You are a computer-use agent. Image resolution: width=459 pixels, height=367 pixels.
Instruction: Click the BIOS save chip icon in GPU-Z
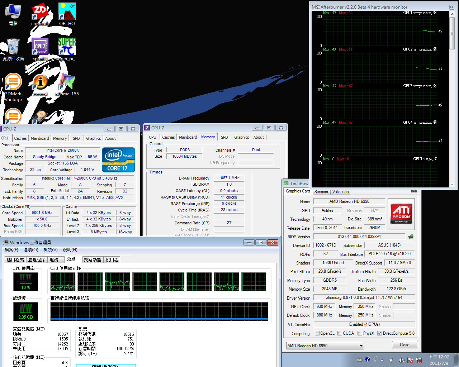411,236
